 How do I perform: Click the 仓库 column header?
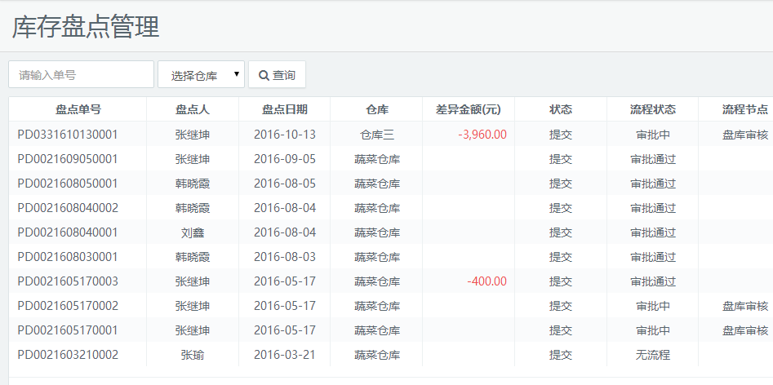point(377,109)
